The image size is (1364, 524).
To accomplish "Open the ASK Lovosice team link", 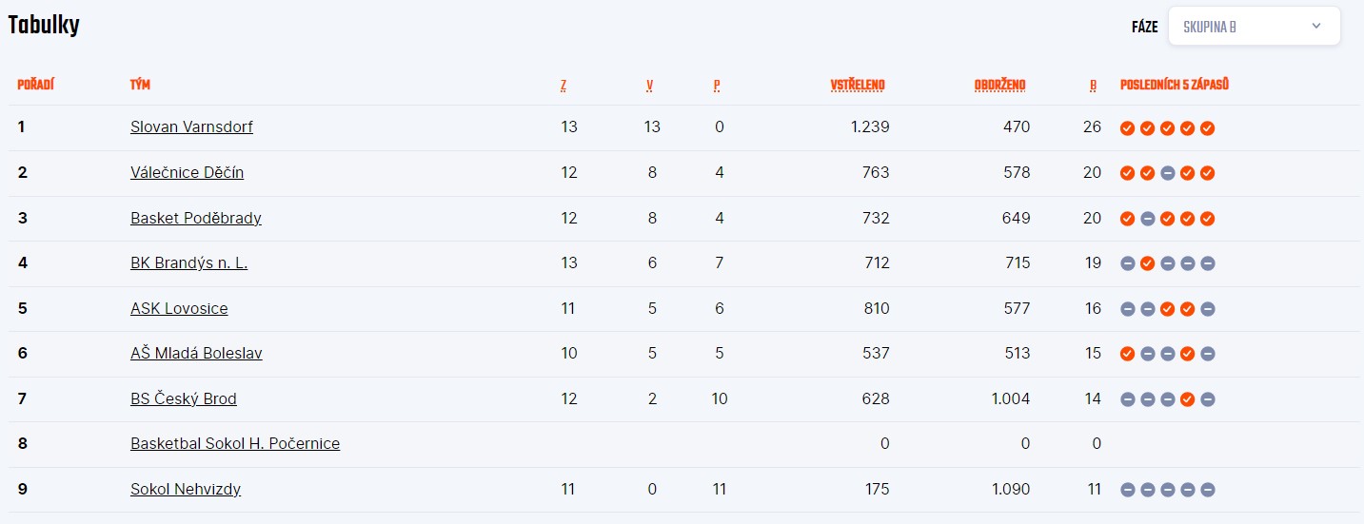I will click(179, 308).
